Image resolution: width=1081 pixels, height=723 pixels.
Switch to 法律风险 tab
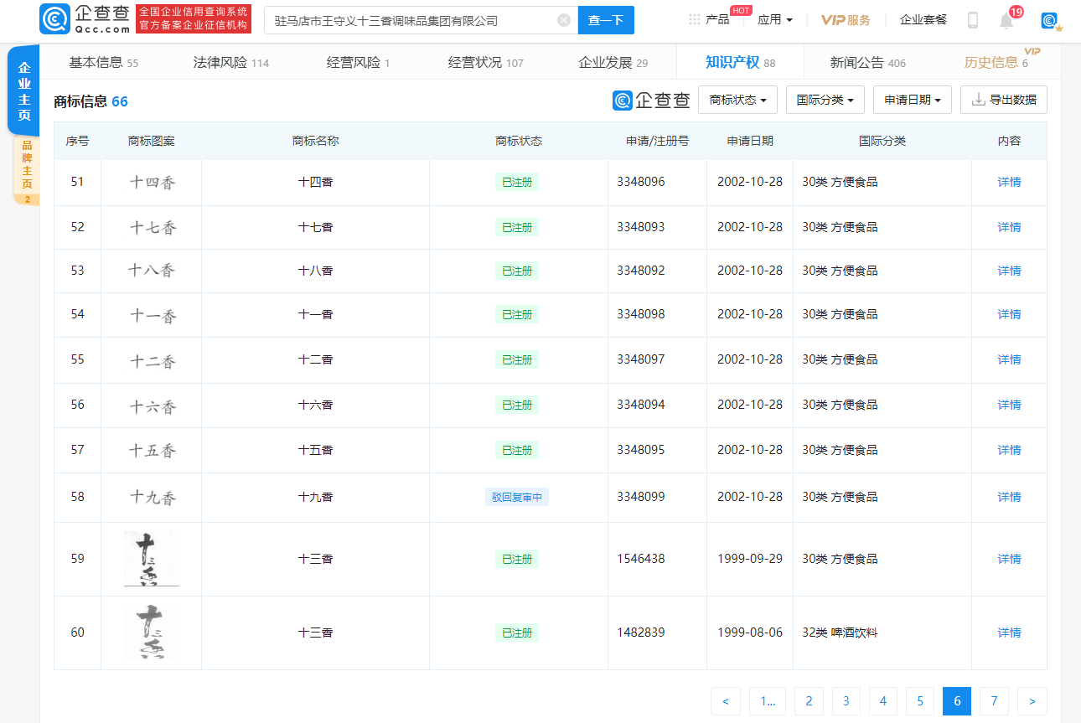[231, 62]
